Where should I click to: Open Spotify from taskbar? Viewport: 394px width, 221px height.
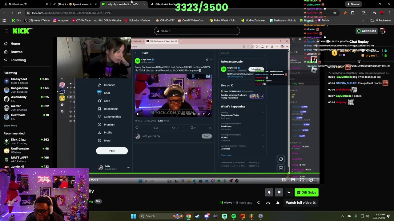(x=234, y=216)
